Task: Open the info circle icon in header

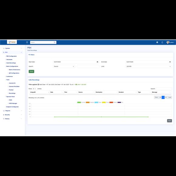Action: click(157, 42)
